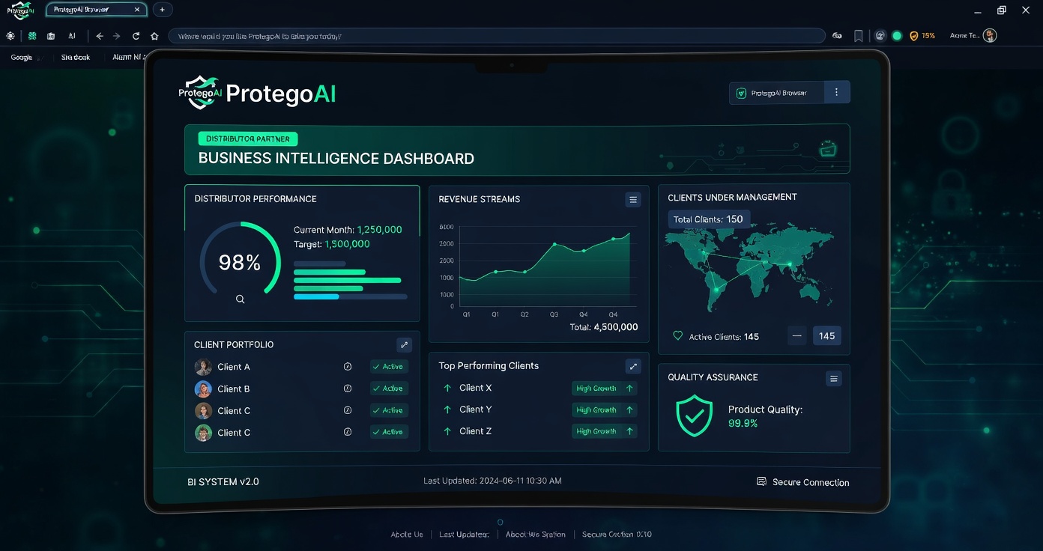Viewport: 1043px width, 551px height.
Task: Select the Current Month: 1,250,000 value
Action: 348,230
